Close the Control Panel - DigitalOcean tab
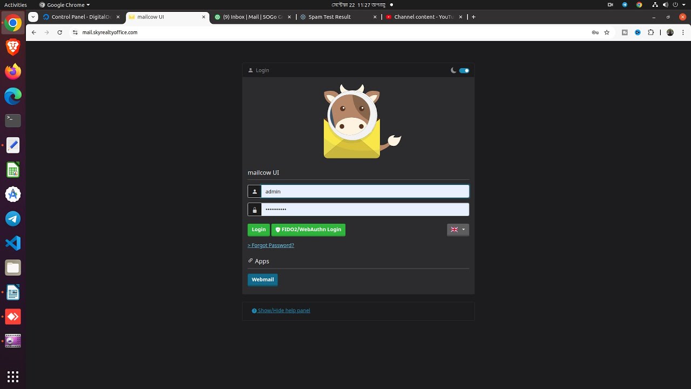 [118, 17]
